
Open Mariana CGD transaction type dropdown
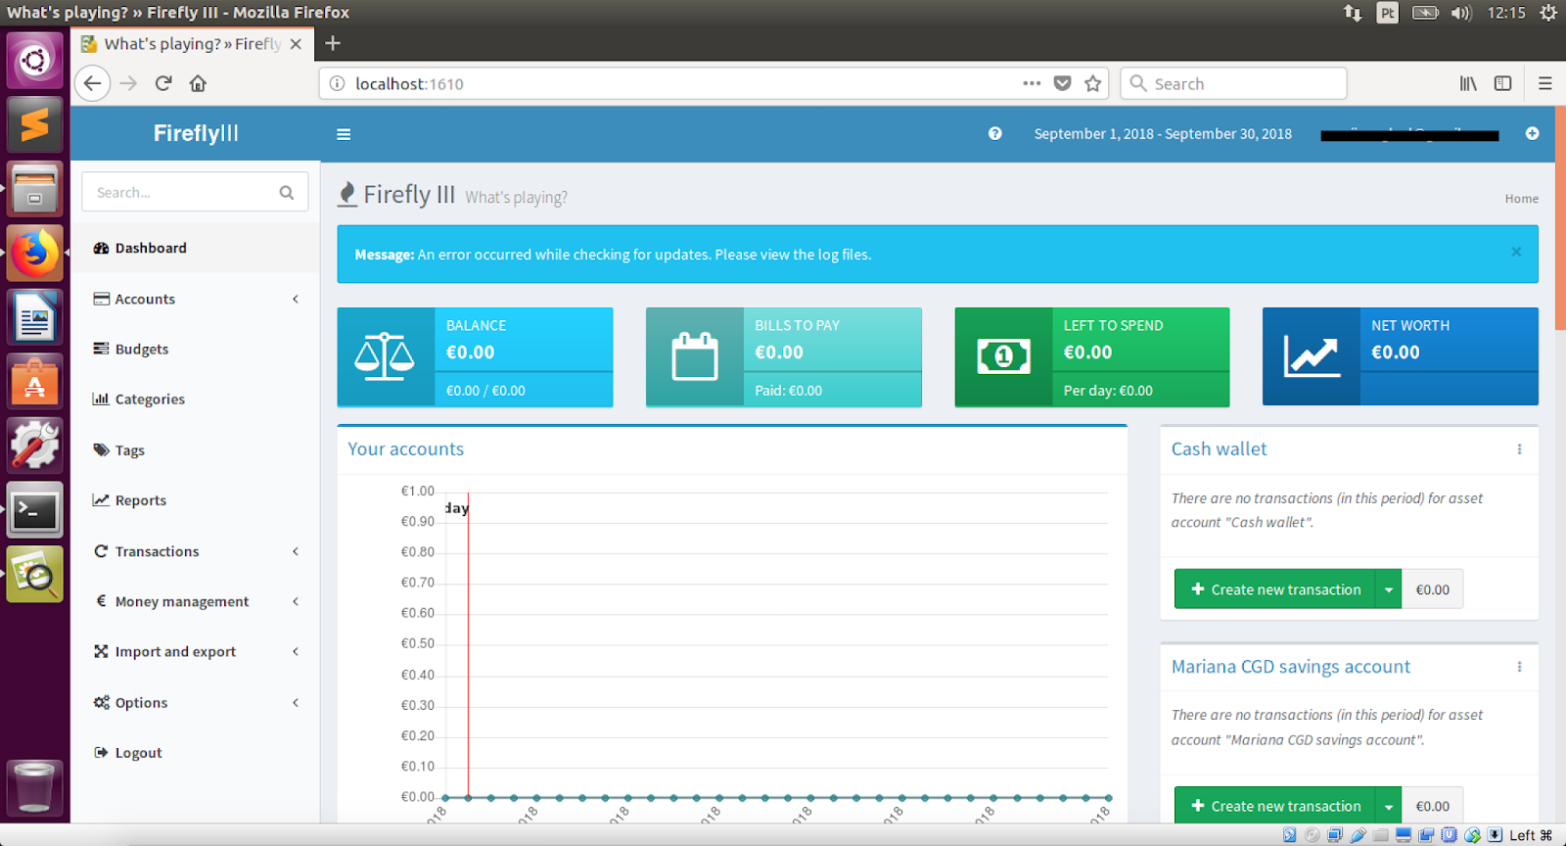click(x=1389, y=806)
